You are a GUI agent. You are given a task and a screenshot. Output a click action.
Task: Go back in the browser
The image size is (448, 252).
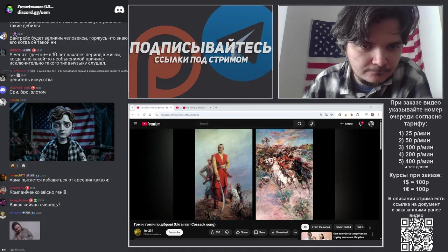point(133,115)
